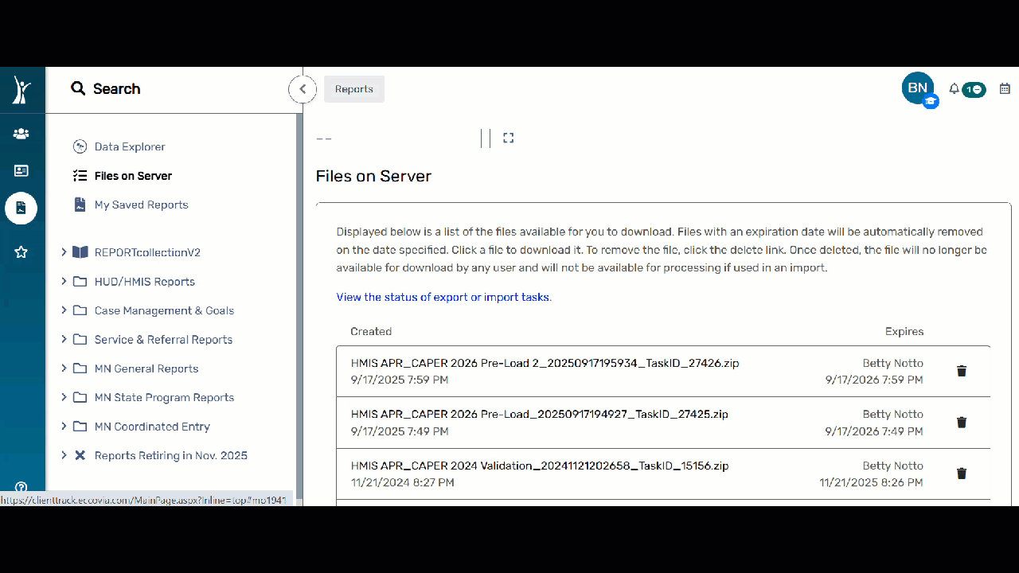1019x573 pixels.
Task: Click the ClientTrack logo icon
Action: pos(21,90)
